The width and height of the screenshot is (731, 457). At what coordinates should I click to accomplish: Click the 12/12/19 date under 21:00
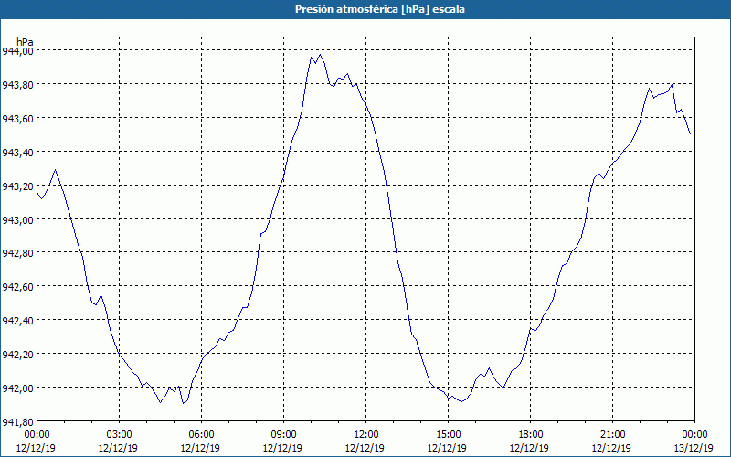[611, 448]
